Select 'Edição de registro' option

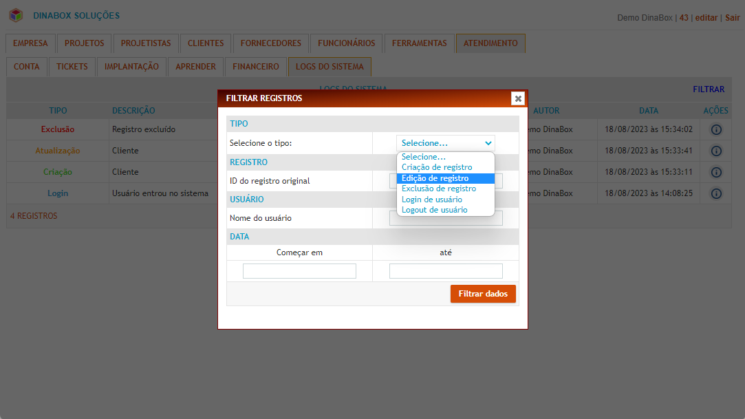[435, 178]
